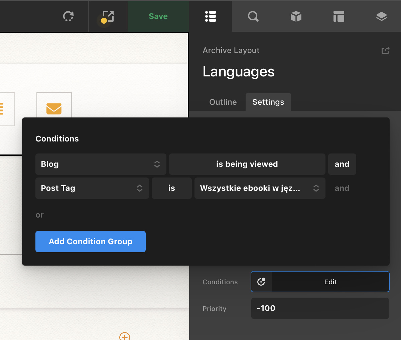The width and height of the screenshot is (401, 340).
Task: Toggle the 'is' operator on Post Tag
Action: pos(171,188)
